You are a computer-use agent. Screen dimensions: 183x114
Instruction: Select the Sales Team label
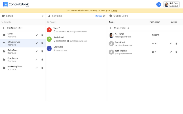(23, 51)
